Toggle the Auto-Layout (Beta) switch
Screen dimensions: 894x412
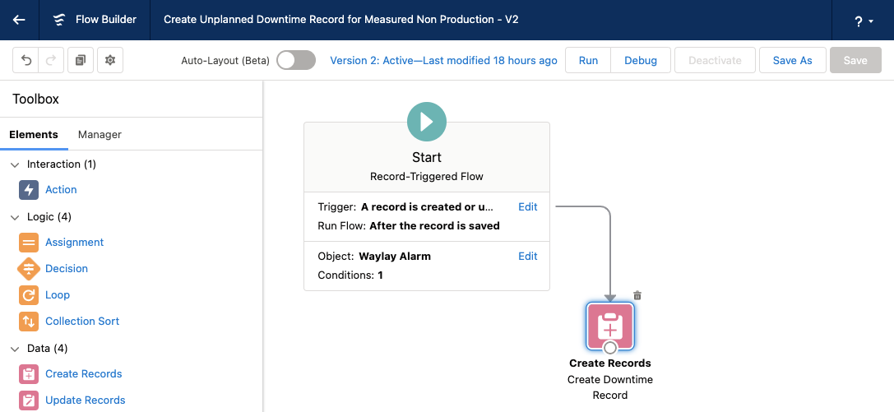(296, 60)
